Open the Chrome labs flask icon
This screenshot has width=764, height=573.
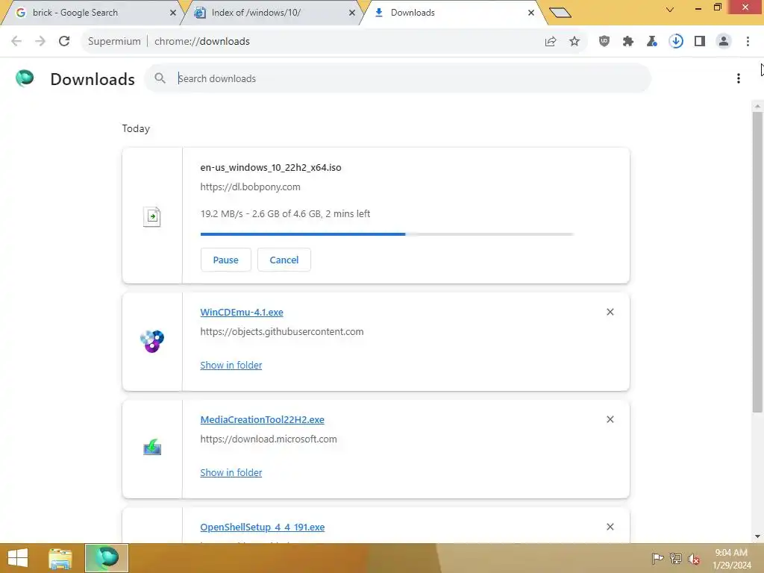tap(652, 42)
